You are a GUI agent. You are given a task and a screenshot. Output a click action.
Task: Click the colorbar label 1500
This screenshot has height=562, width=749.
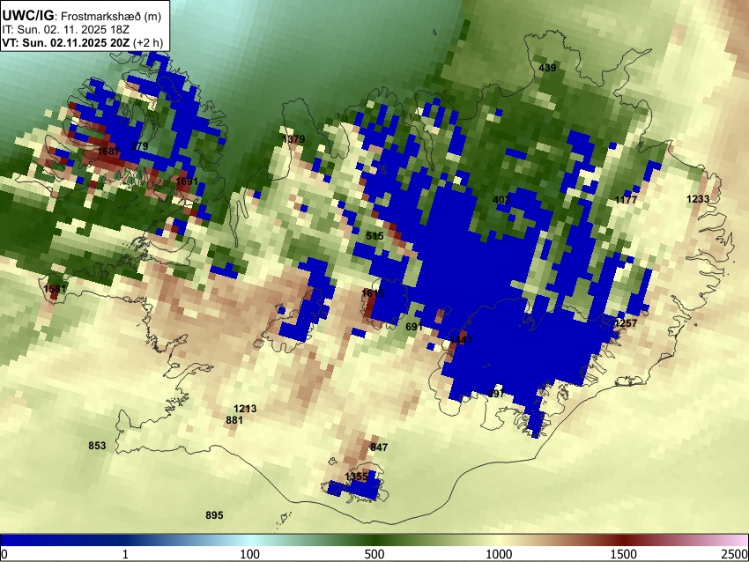click(624, 554)
